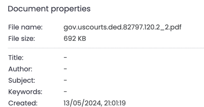Click the empty Subject value dash

click(65, 80)
